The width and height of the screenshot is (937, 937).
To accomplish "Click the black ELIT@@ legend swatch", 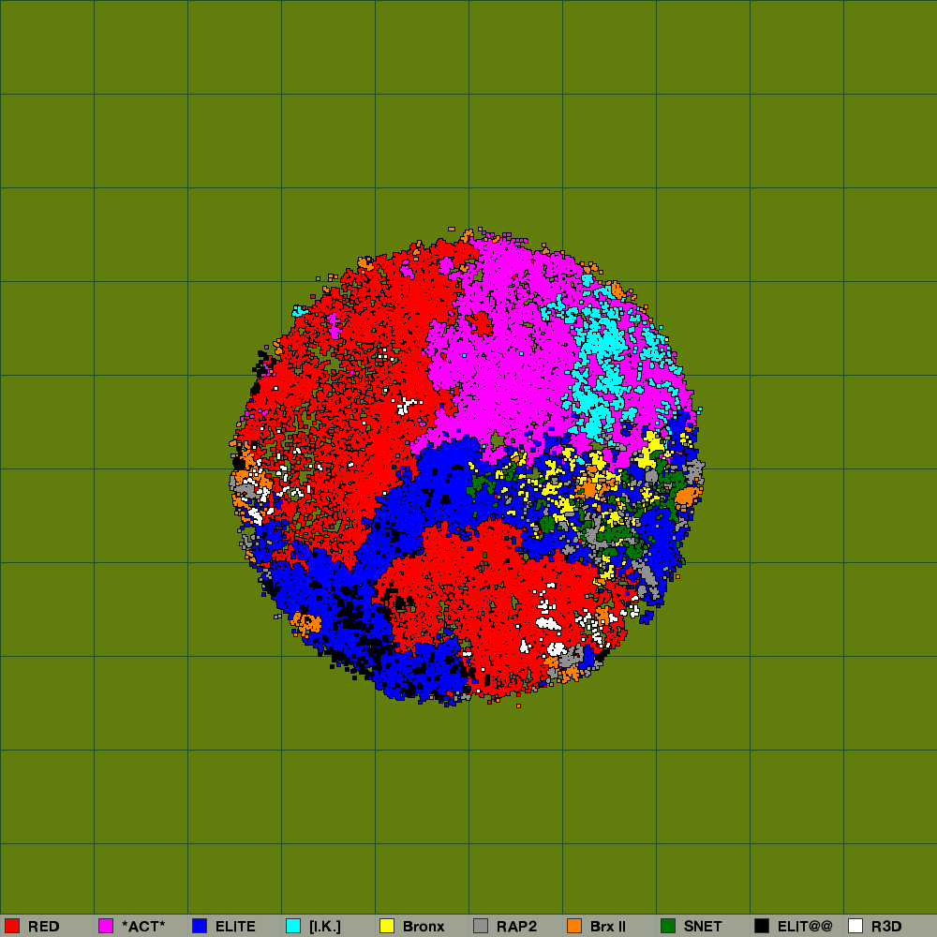I will tap(762, 926).
